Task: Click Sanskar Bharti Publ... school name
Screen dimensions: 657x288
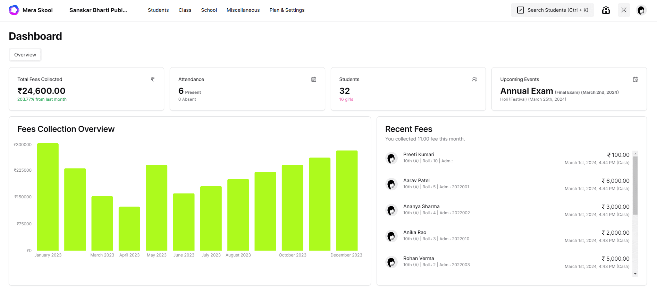Action: tap(98, 10)
